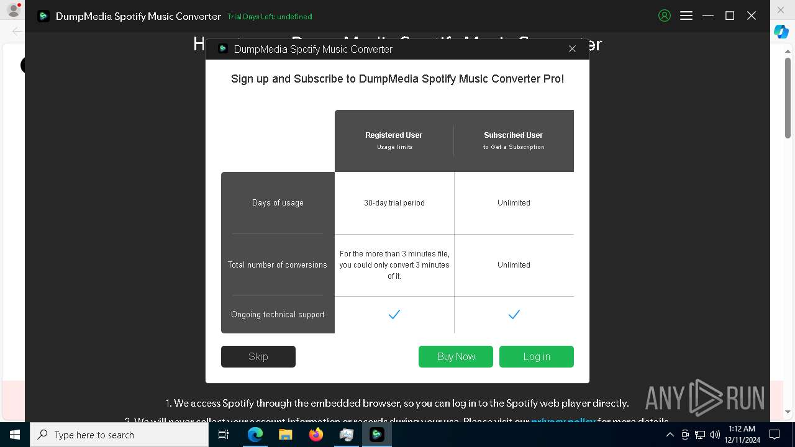
Task: Click the Windows Start button
Action: click(x=15, y=435)
